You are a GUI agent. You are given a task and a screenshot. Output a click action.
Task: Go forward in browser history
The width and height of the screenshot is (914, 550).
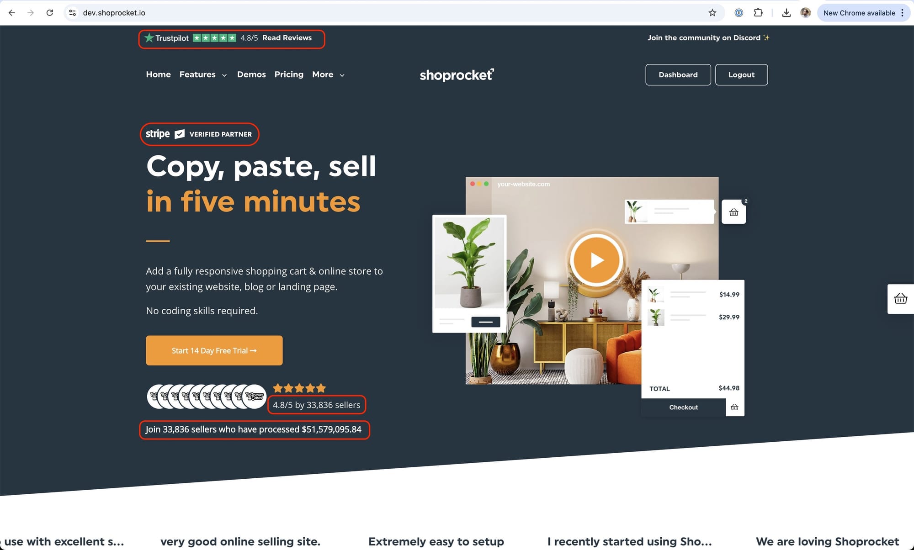click(31, 13)
